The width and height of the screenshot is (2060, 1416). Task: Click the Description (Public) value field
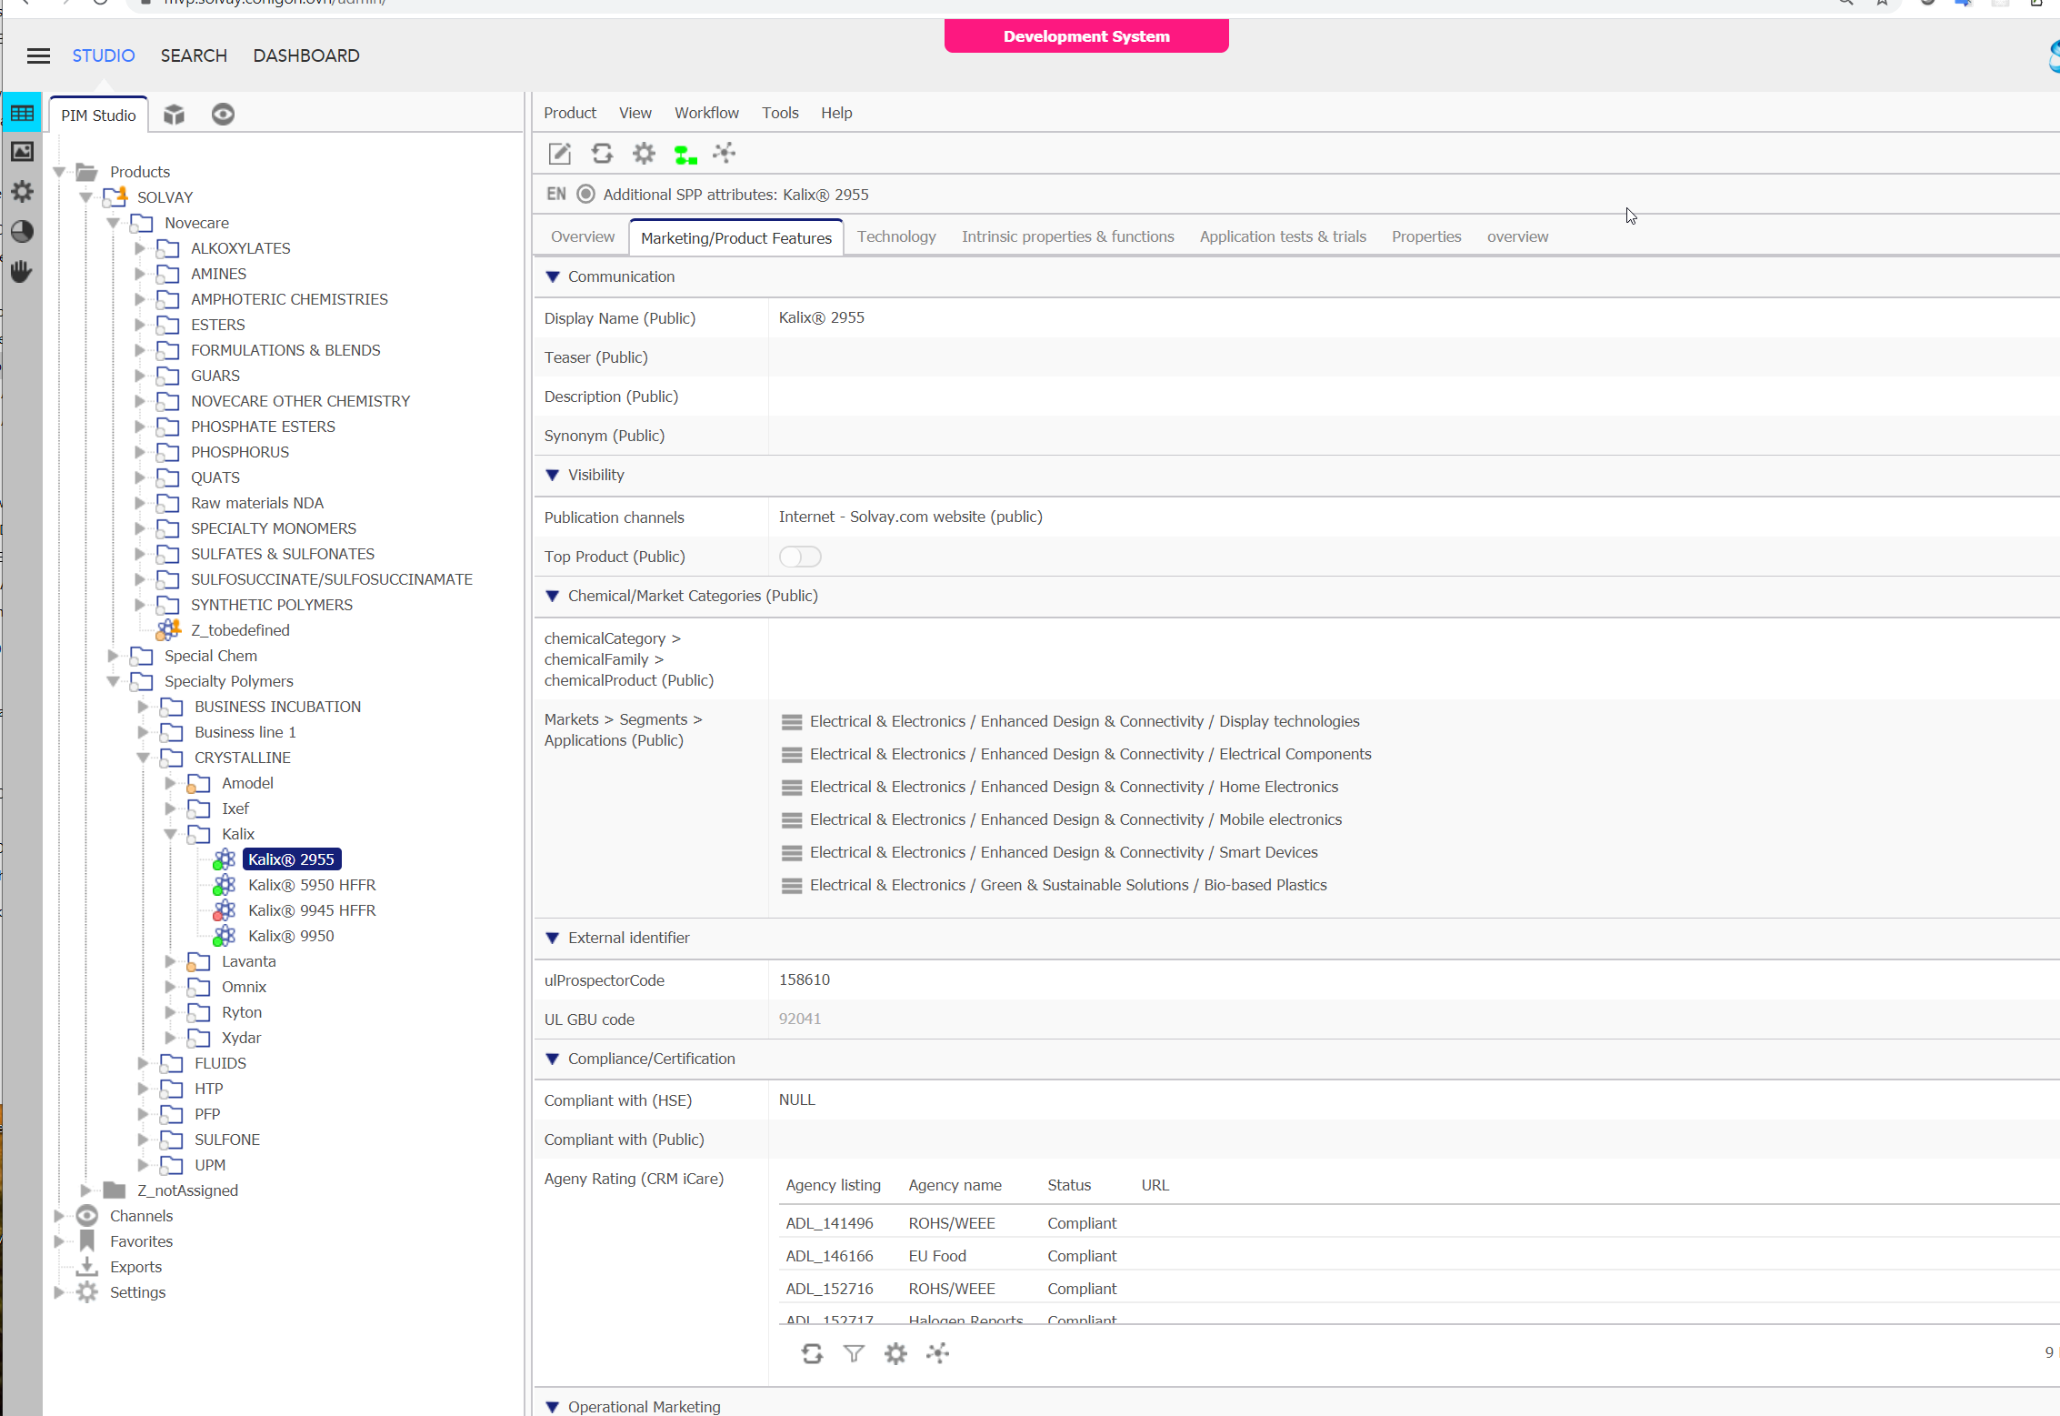[1414, 397]
